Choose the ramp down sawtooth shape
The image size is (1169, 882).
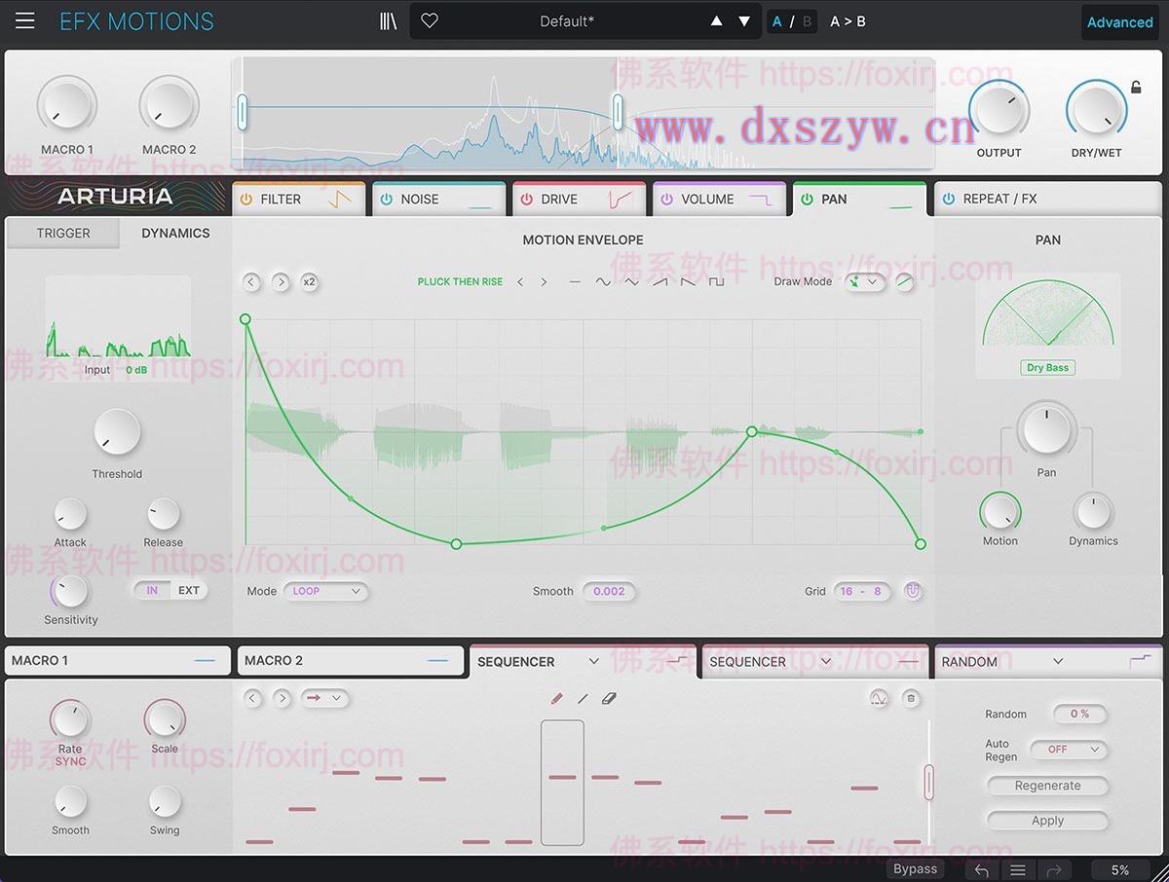[x=688, y=282]
